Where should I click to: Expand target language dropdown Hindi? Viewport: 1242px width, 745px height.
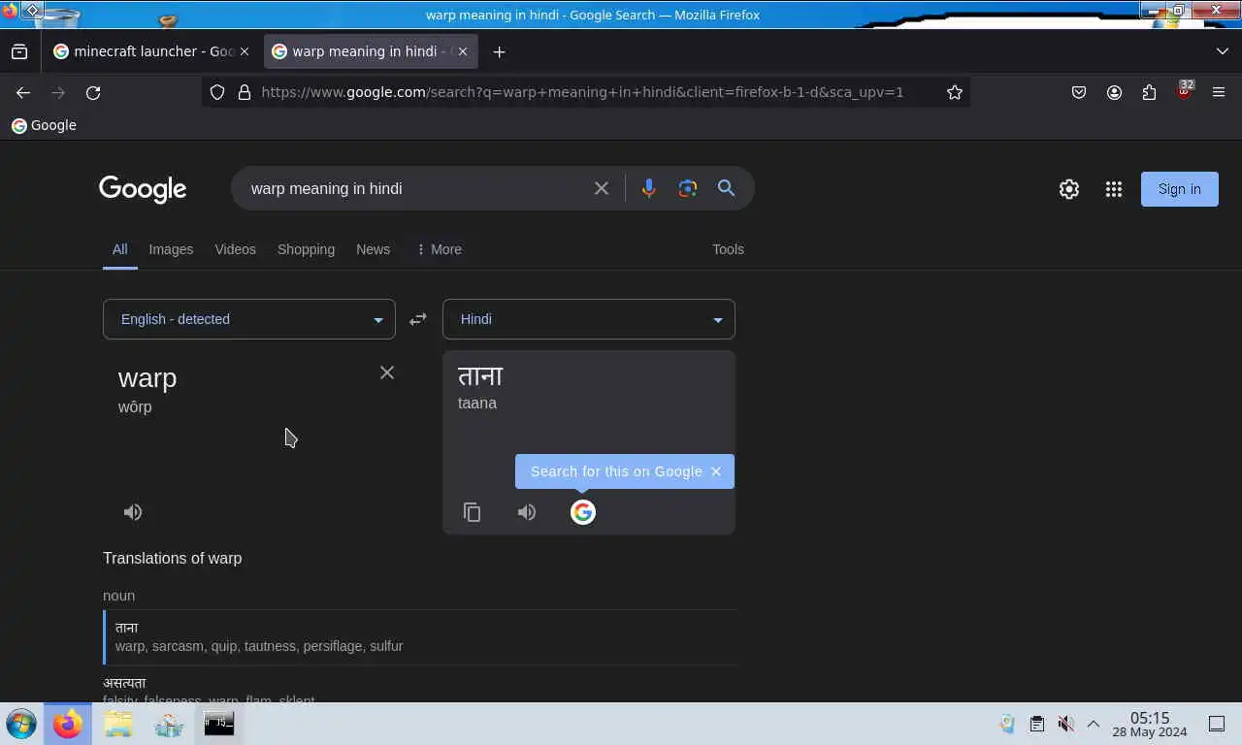pyautogui.click(x=589, y=319)
